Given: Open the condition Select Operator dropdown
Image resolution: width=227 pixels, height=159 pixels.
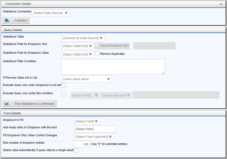Looking at the screenshot, I should 116,96.
